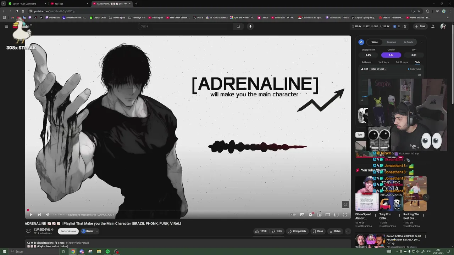
Task: Download video with Baixa button
Action: pyautogui.click(x=335, y=231)
